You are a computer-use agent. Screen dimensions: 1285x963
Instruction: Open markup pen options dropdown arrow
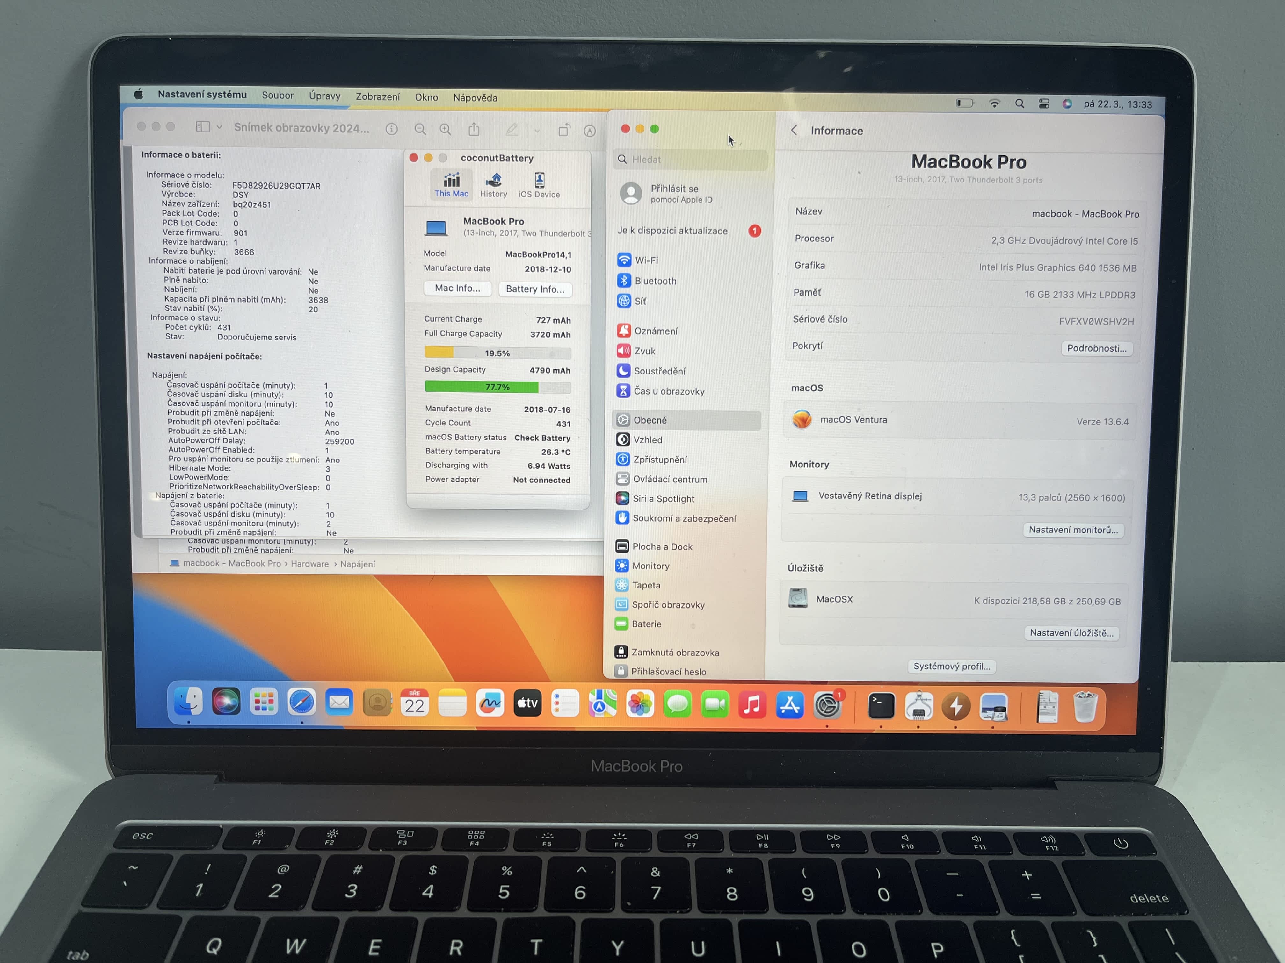coord(537,131)
